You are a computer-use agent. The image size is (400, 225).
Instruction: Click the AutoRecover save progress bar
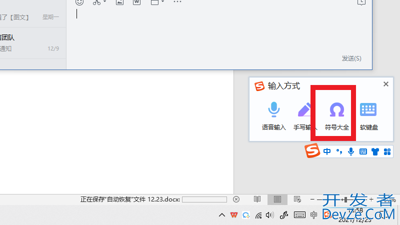click(204, 199)
